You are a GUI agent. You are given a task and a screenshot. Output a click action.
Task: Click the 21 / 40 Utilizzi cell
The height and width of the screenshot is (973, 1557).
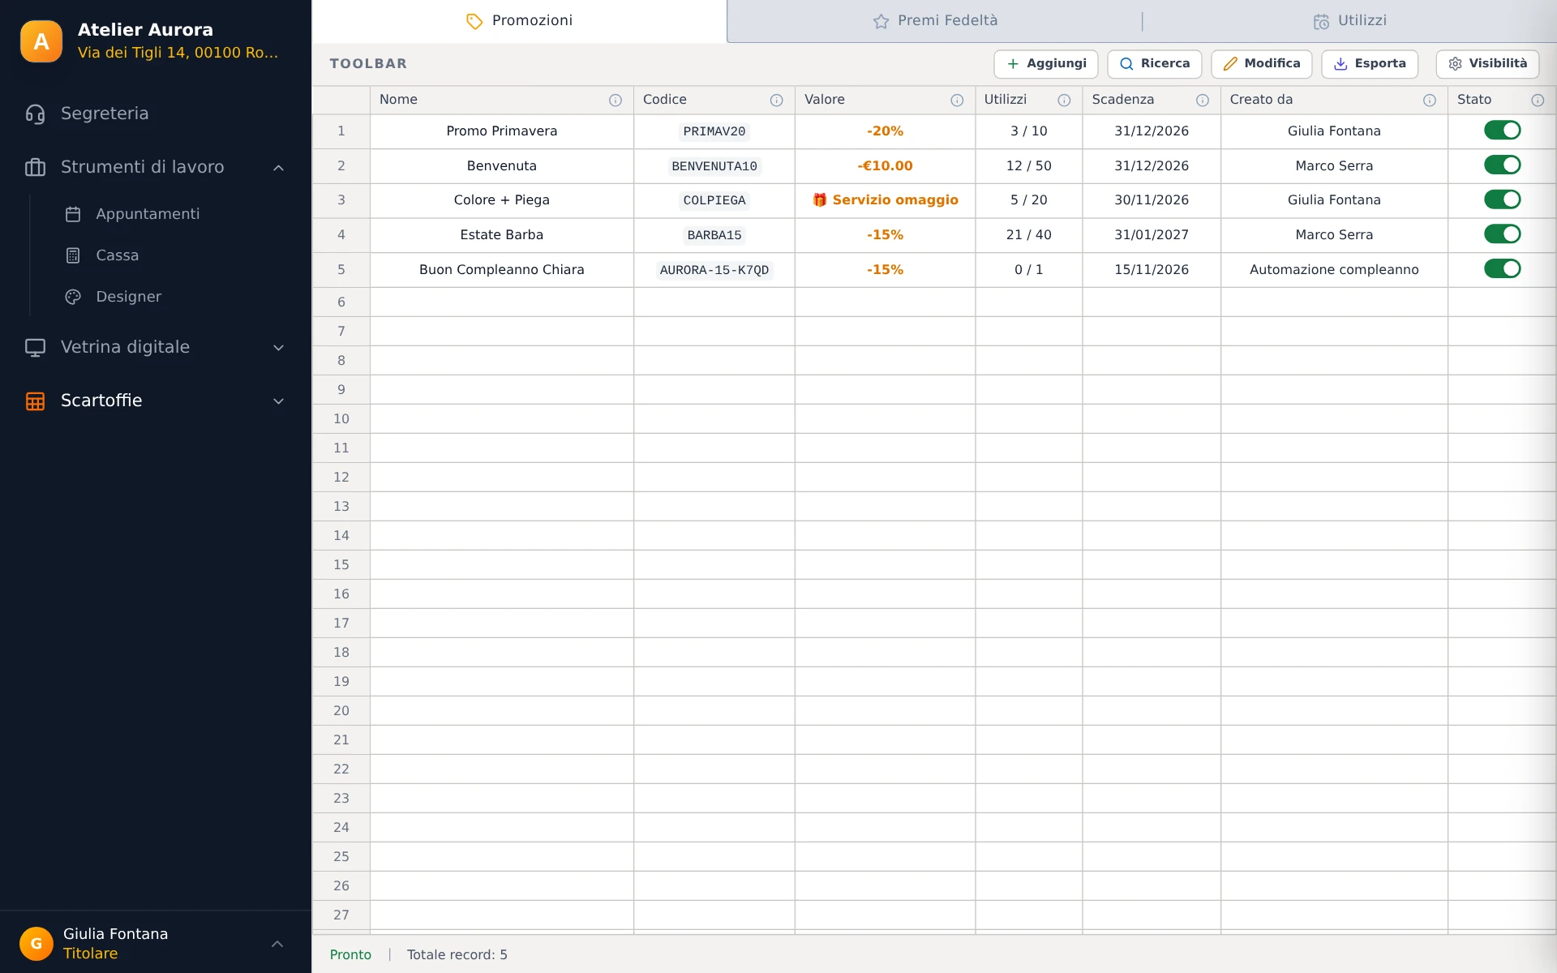coord(1029,235)
